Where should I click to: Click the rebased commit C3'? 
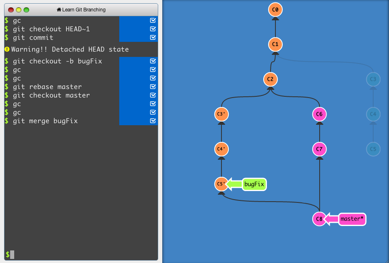(221, 114)
